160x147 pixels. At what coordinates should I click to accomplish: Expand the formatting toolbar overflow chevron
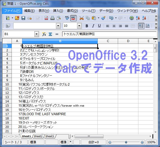pos(156,24)
